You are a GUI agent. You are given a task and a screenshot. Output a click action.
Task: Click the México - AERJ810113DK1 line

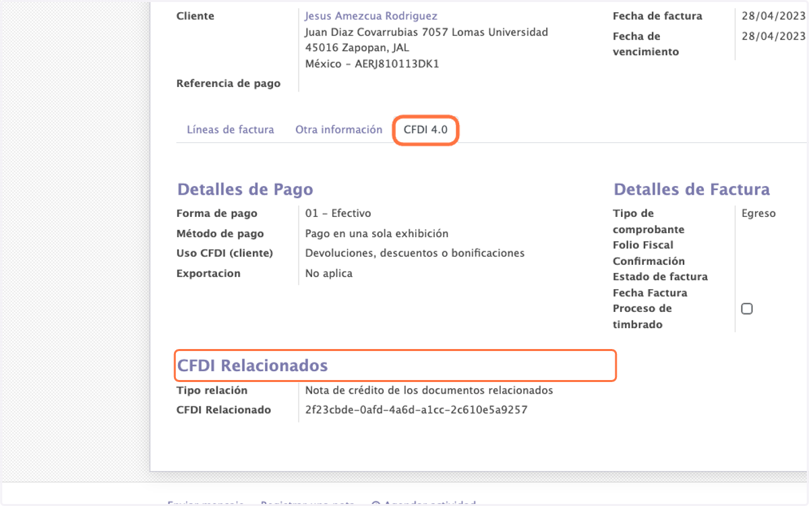click(372, 64)
